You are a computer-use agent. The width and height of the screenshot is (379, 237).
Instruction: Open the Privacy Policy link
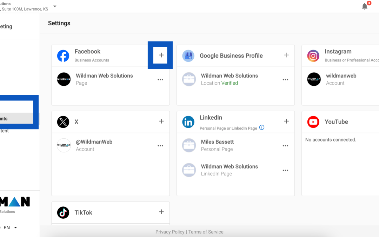[170, 232]
